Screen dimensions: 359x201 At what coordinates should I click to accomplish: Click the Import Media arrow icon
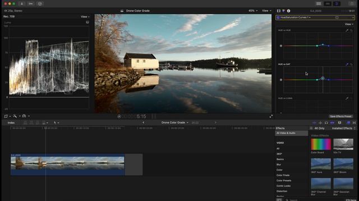click(x=22, y=4)
